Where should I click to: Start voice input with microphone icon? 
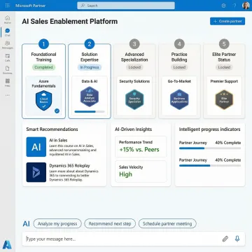(237, 239)
